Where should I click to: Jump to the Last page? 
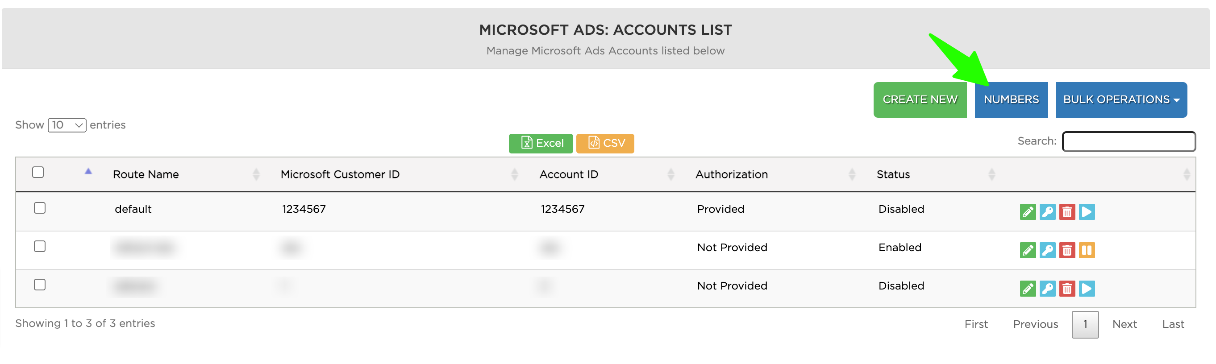(x=1173, y=324)
